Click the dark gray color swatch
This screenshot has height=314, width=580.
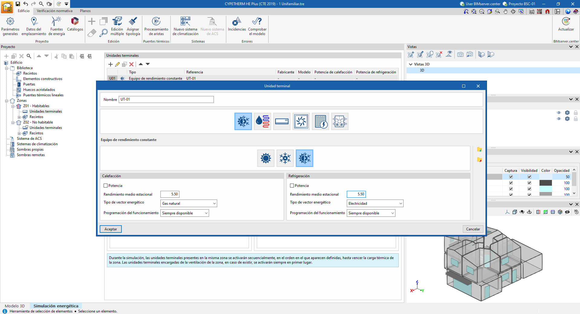click(546, 183)
